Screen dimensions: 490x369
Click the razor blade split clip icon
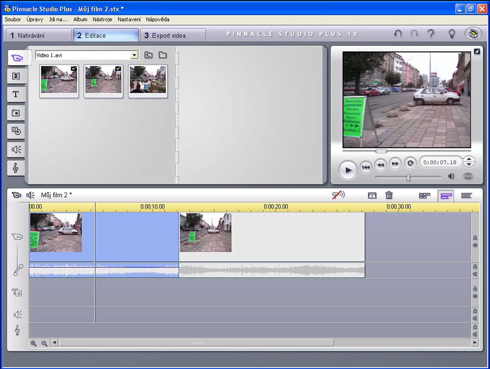tap(372, 195)
